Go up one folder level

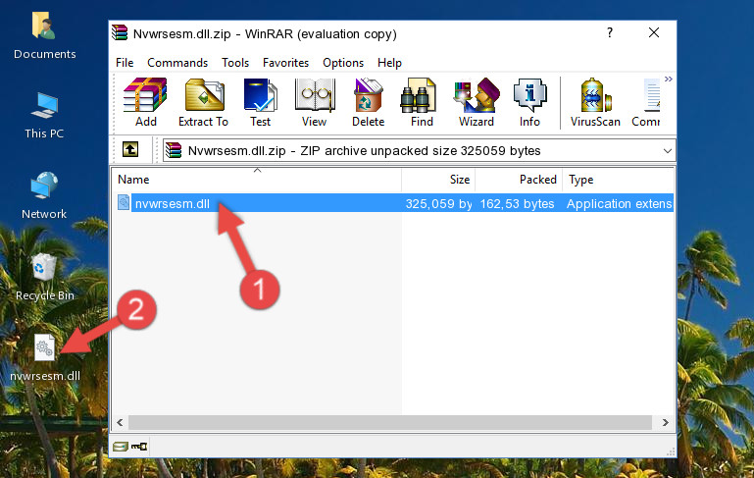pyautogui.click(x=130, y=150)
